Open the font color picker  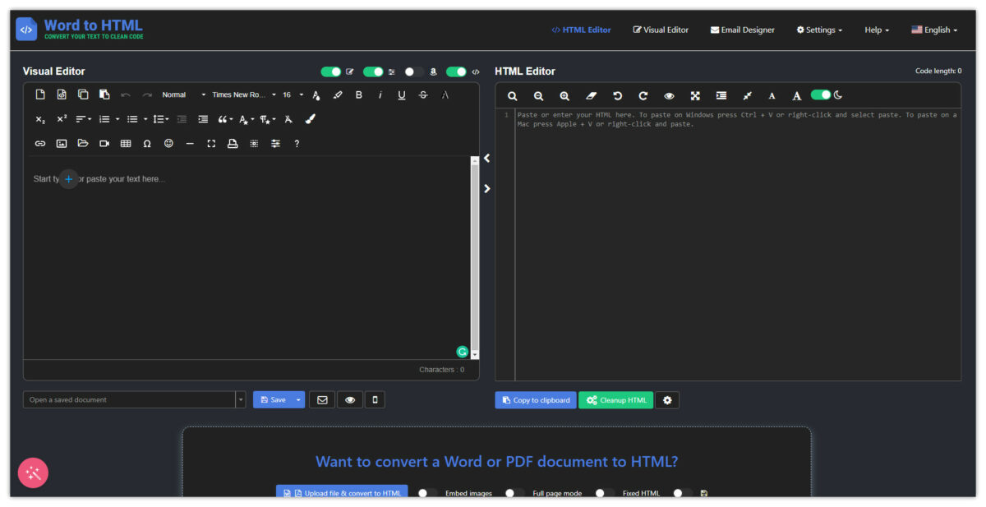click(316, 94)
